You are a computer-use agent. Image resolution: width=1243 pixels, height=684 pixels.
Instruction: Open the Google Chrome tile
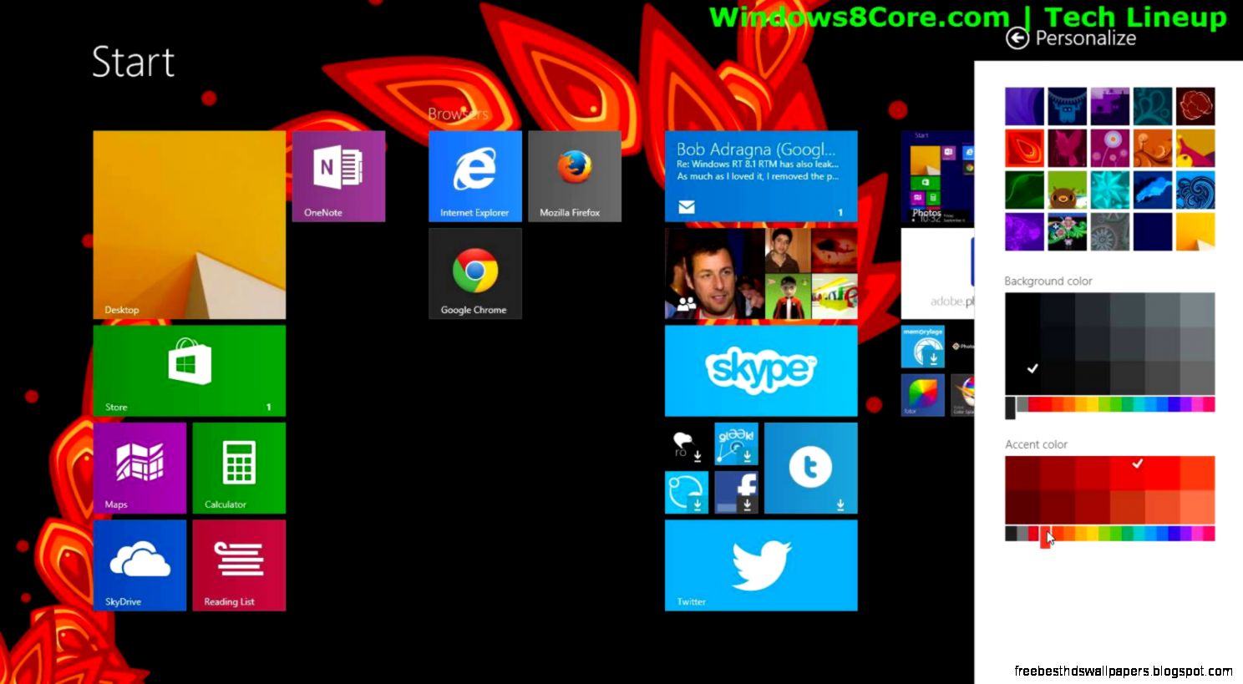click(x=475, y=273)
